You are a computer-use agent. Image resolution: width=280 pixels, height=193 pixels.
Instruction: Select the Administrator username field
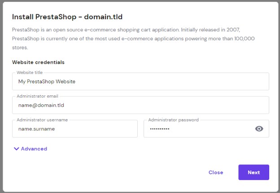75,129
